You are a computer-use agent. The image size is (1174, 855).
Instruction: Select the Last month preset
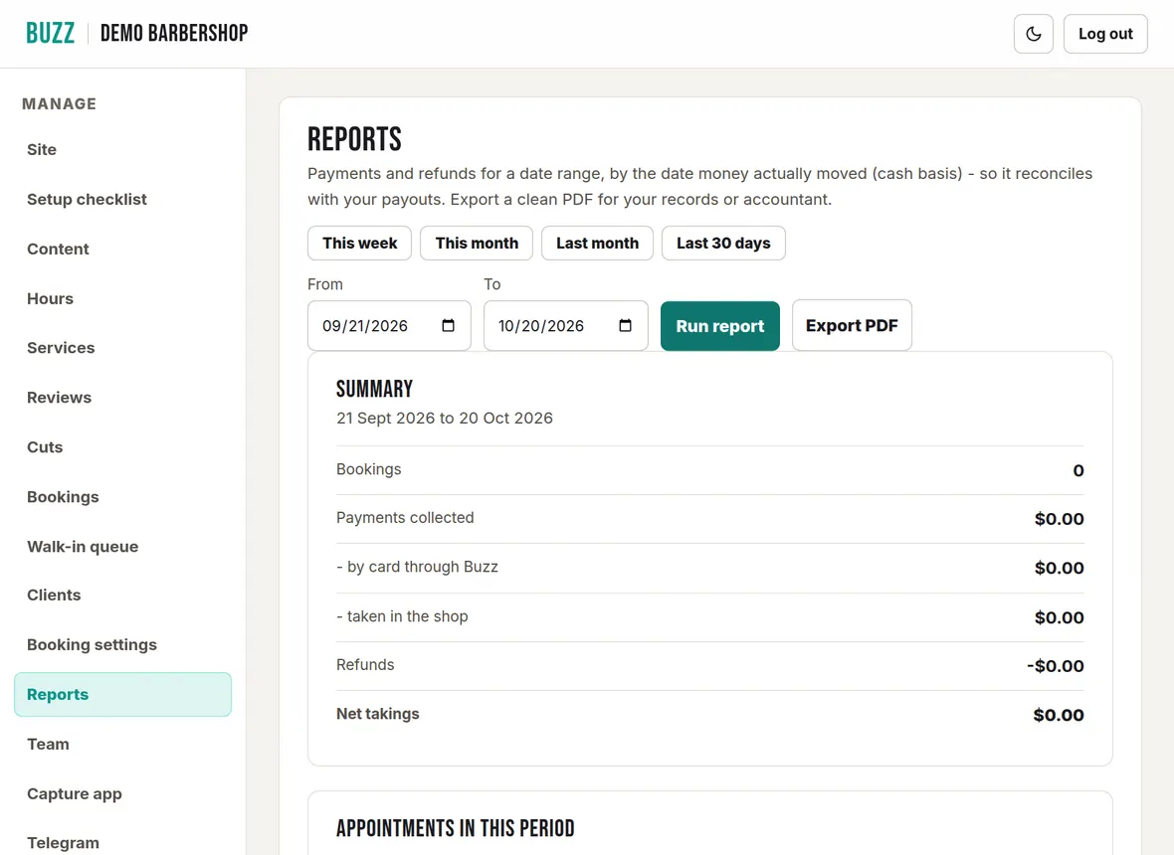click(597, 244)
